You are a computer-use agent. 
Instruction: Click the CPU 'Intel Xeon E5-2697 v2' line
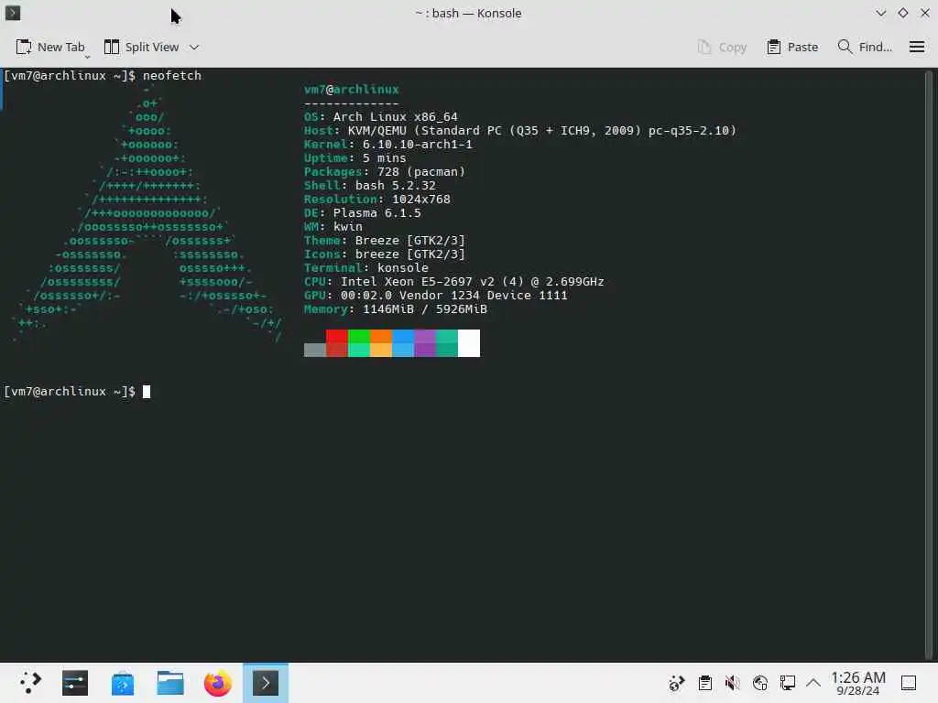pos(453,282)
